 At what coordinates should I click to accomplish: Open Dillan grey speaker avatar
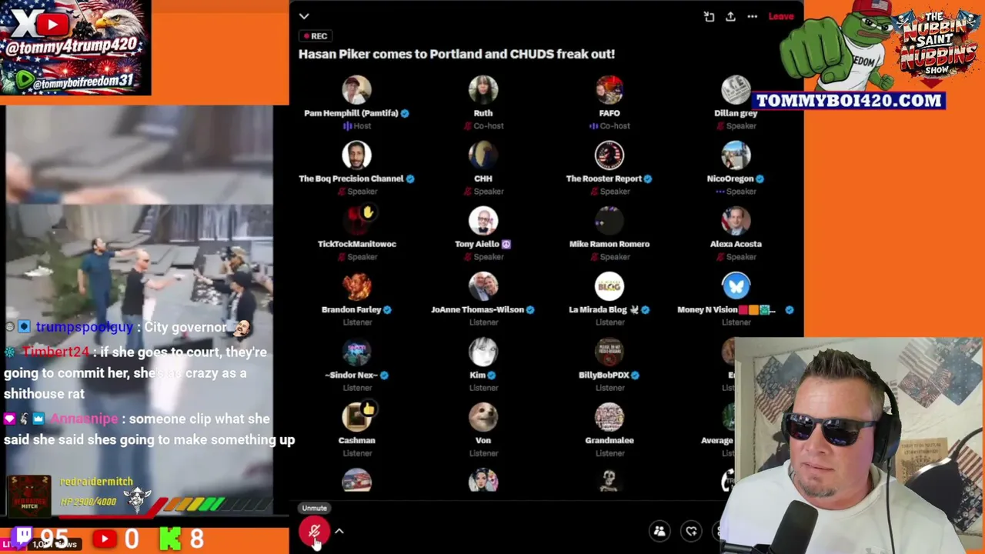point(736,90)
